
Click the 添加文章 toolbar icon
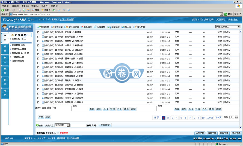click(38, 27)
